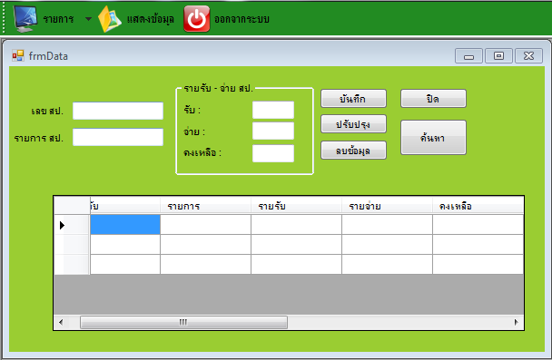
Task: Focus the รายการ สป. input field
Action: click(118, 137)
